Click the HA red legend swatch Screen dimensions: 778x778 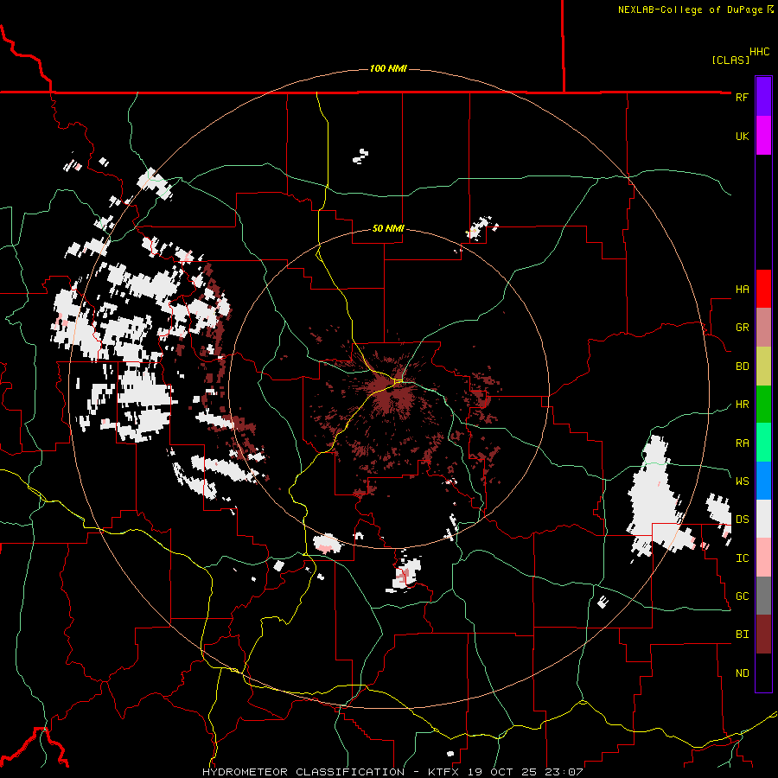[763, 289]
